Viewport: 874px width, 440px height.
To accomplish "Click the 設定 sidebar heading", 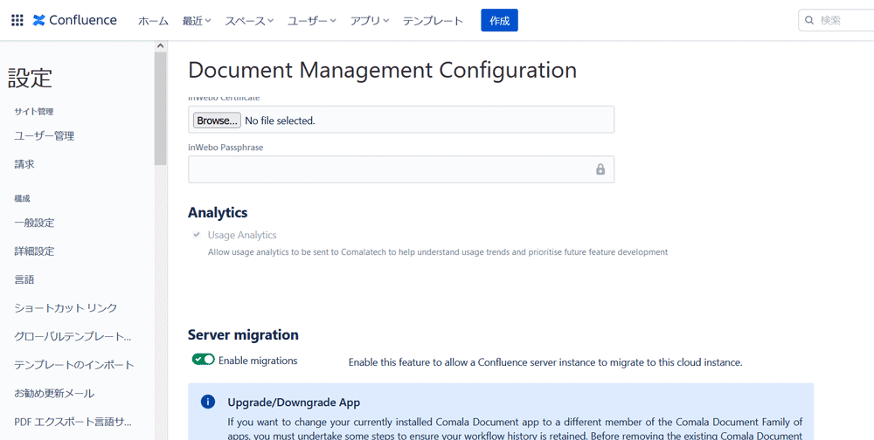I will pos(30,78).
